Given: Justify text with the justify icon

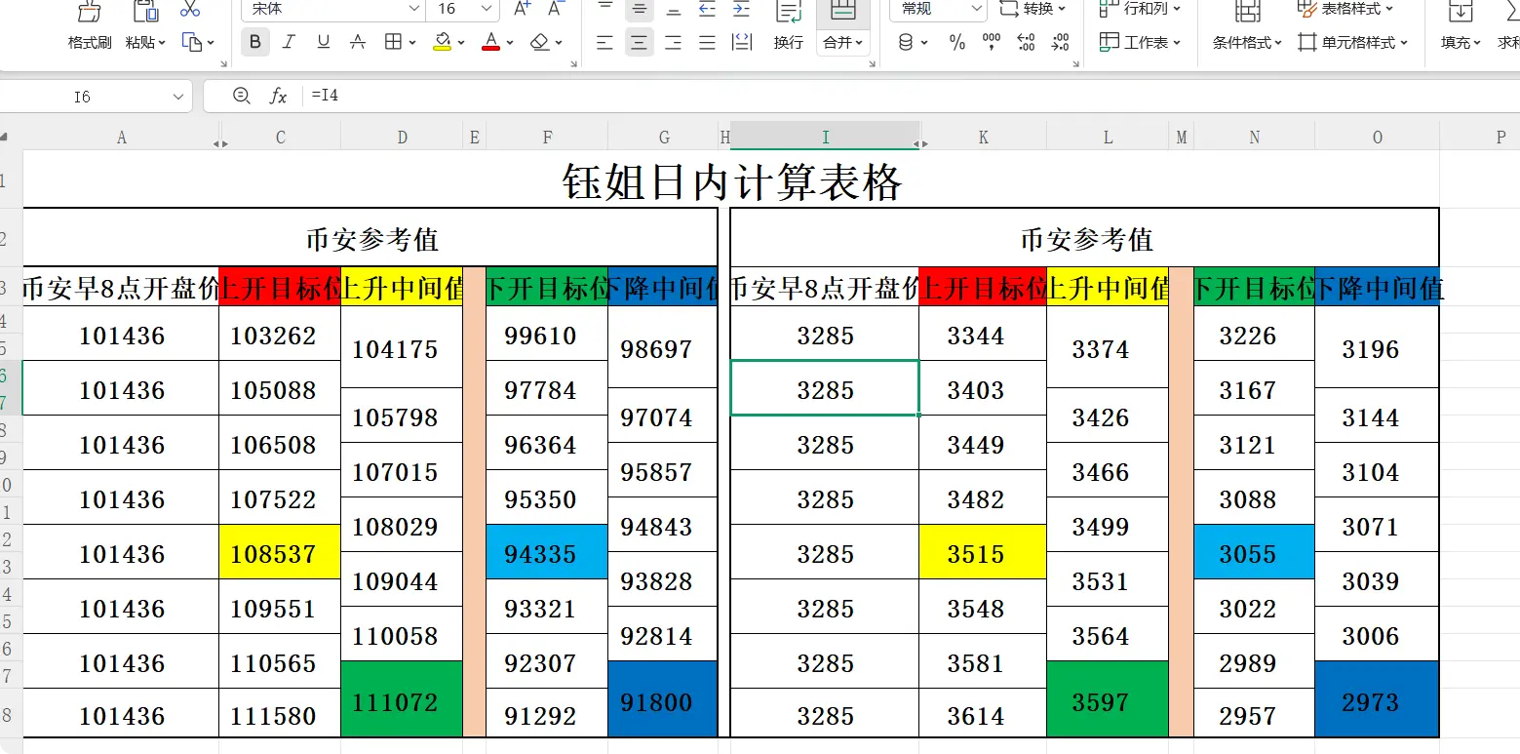Looking at the screenshot, I should coord(707,42).
